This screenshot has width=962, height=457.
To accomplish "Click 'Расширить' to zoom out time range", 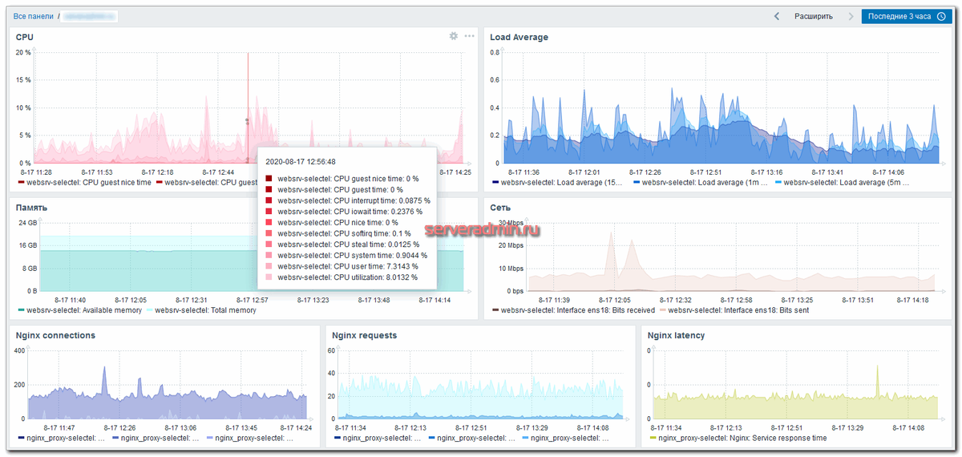I will point(813,16).
